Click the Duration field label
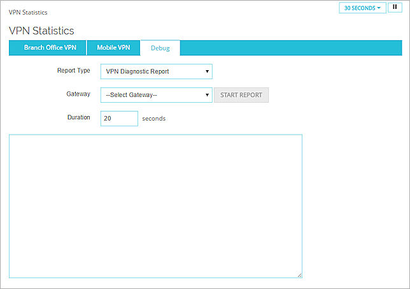The height and width of the screenshot is (289, 410). [78, 117]
